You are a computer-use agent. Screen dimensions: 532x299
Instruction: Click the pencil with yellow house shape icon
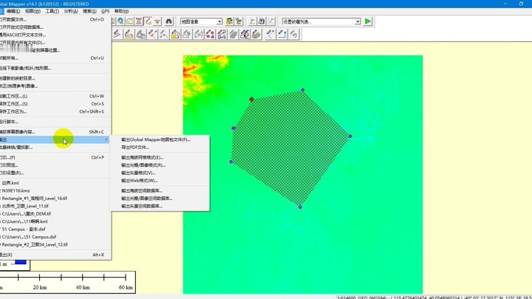175,34
